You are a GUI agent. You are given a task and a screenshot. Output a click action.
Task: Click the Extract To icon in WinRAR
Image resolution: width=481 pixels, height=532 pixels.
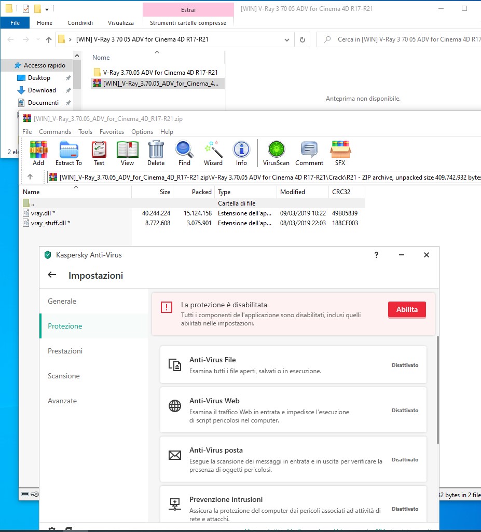tap(68, 153)
